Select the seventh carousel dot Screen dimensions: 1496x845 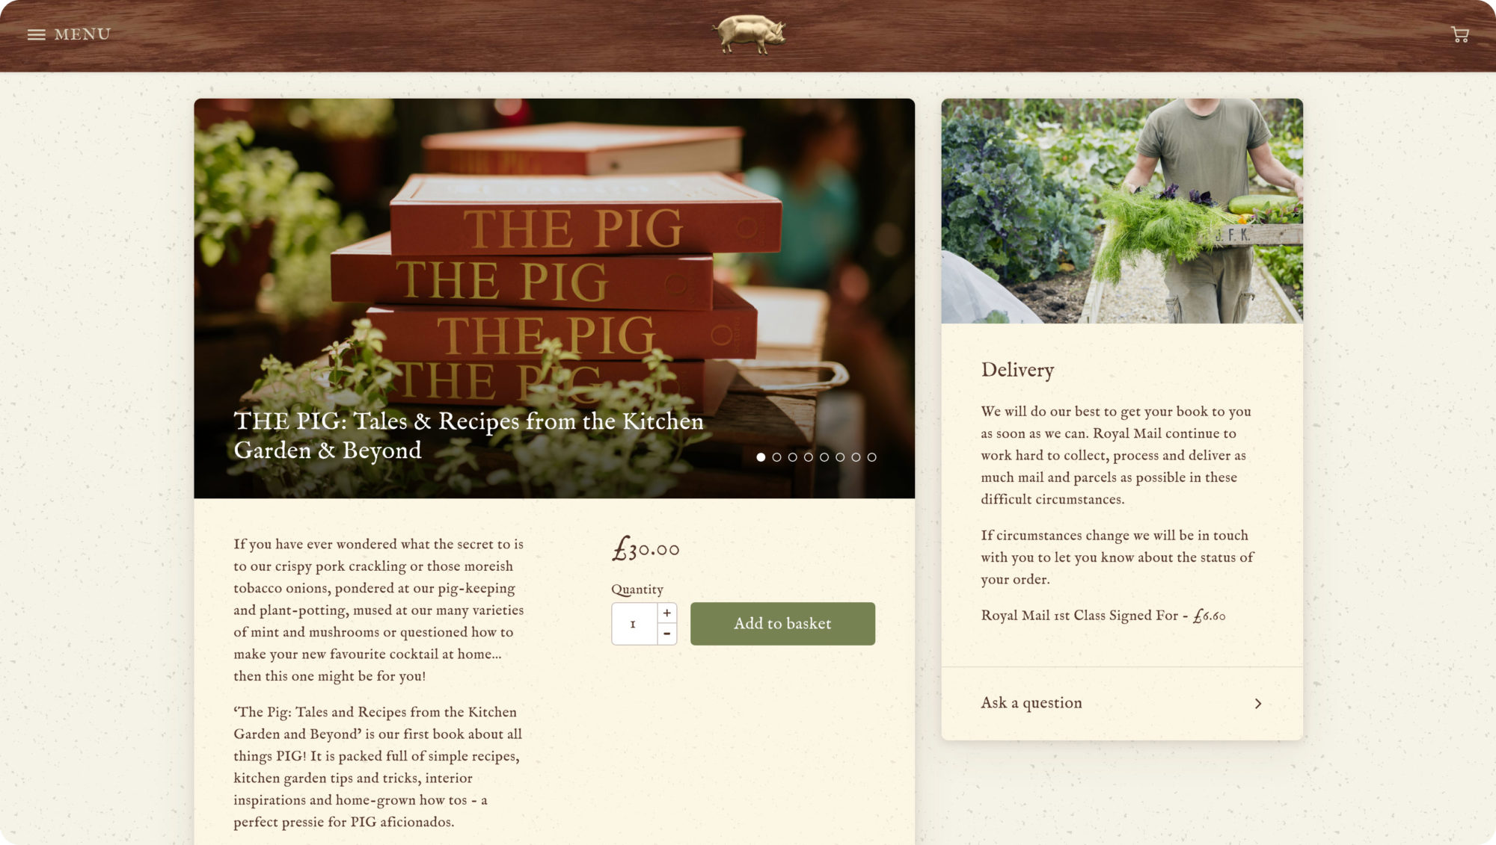(x=856, y=457)
